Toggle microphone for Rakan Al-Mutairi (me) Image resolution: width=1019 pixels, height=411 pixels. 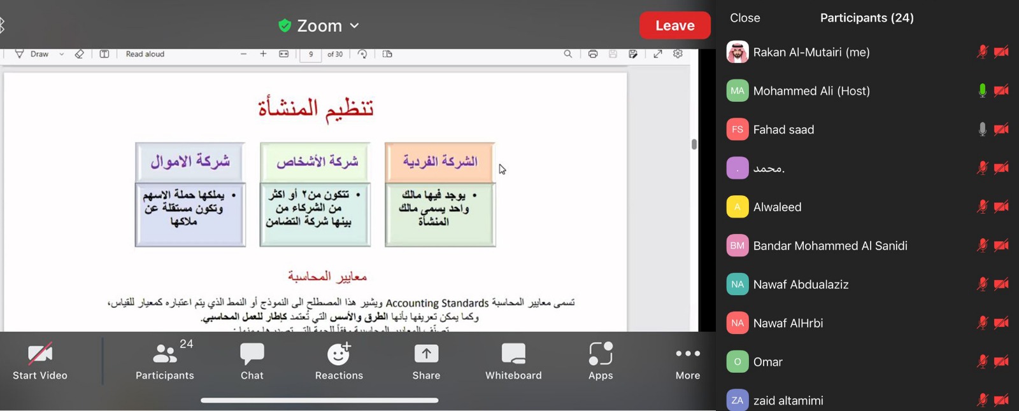(x=982, y=52)
